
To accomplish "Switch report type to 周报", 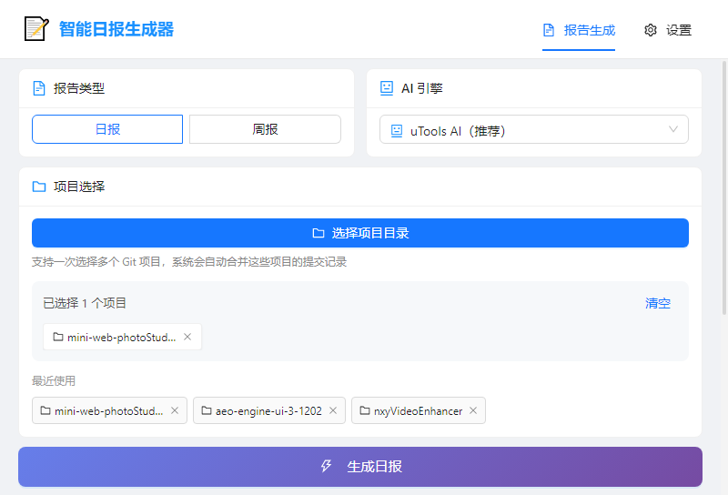I will (265, 129).
